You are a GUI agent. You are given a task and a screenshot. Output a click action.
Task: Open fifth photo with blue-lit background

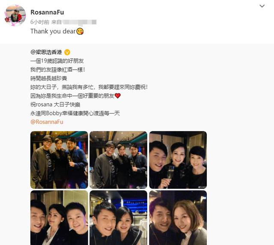point(118,218)
